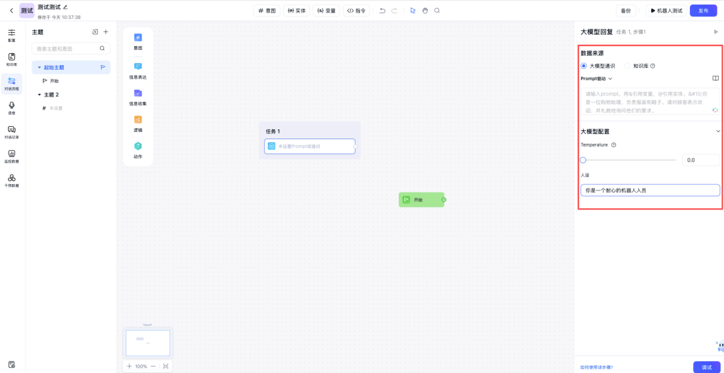Select the green 开始 node on canvas

(421, 200)
